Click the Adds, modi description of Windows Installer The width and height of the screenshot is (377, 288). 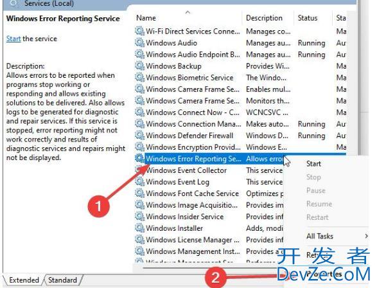pyautogui.click(x=265, y=228)
